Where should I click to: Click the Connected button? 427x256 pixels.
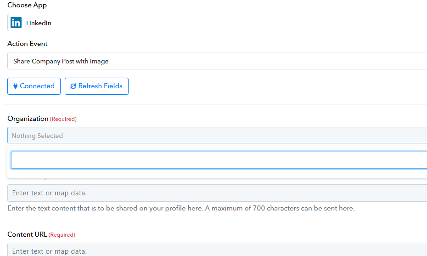click(x=34, y=86)
